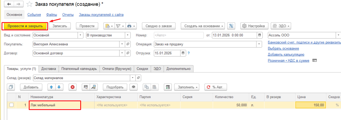
Task: Expand the Основной order type dropdown
Action: coord(81,35)
